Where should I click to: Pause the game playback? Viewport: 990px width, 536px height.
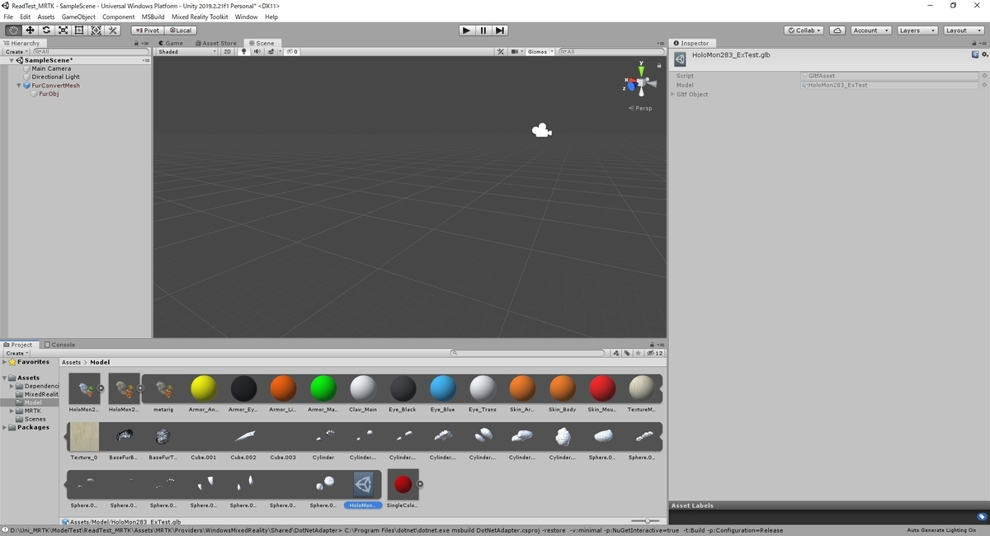[x=483, y=31]
